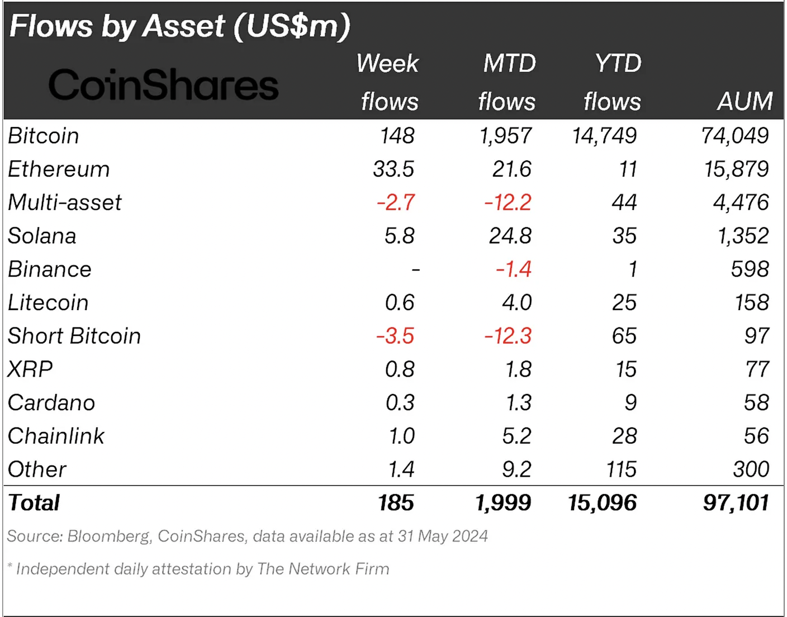The width and height of the screenshot is (787, 617).
Task: Select the Short Bitcoin row label
Action: [x=74, y=336]
